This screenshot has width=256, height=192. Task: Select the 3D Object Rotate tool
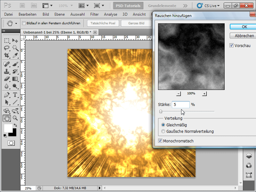click(x=6, y=111)
